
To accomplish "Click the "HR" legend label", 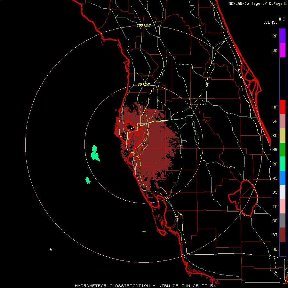I will click(275, 150).
